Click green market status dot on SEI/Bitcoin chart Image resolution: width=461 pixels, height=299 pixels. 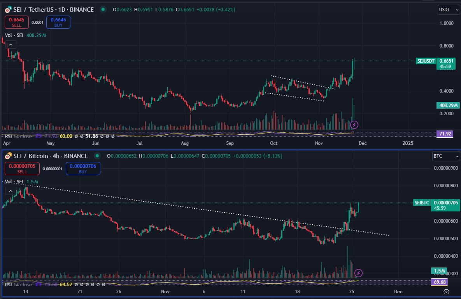[97, 156]
